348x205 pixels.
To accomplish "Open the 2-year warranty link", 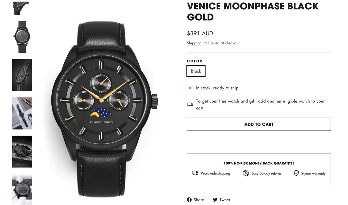I will [314, 173].
